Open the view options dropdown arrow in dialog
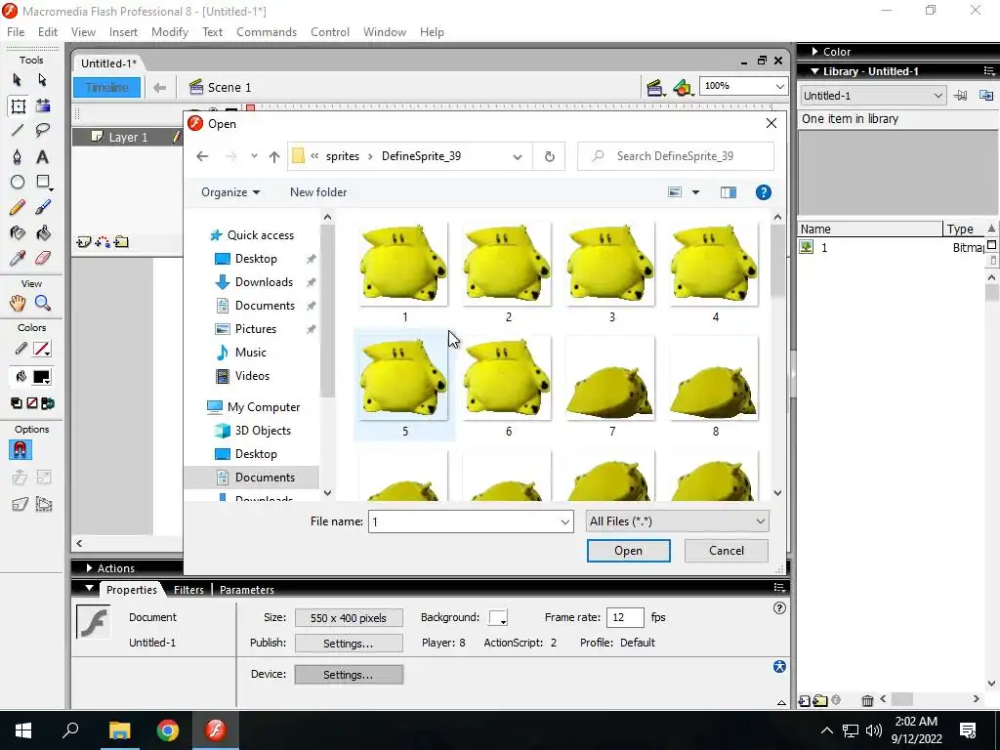The height and width of the screenshot is (750, 1000). pos(695,192)
